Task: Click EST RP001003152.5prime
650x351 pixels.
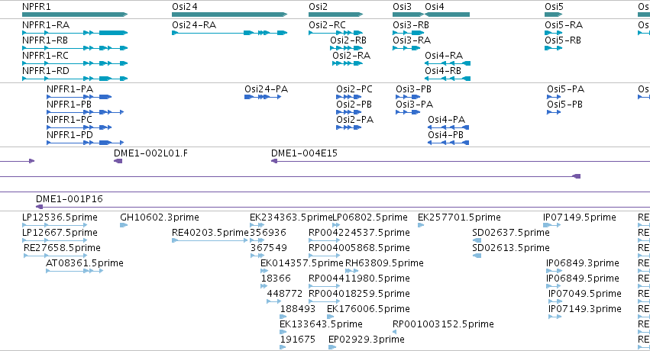Action: 444,325
